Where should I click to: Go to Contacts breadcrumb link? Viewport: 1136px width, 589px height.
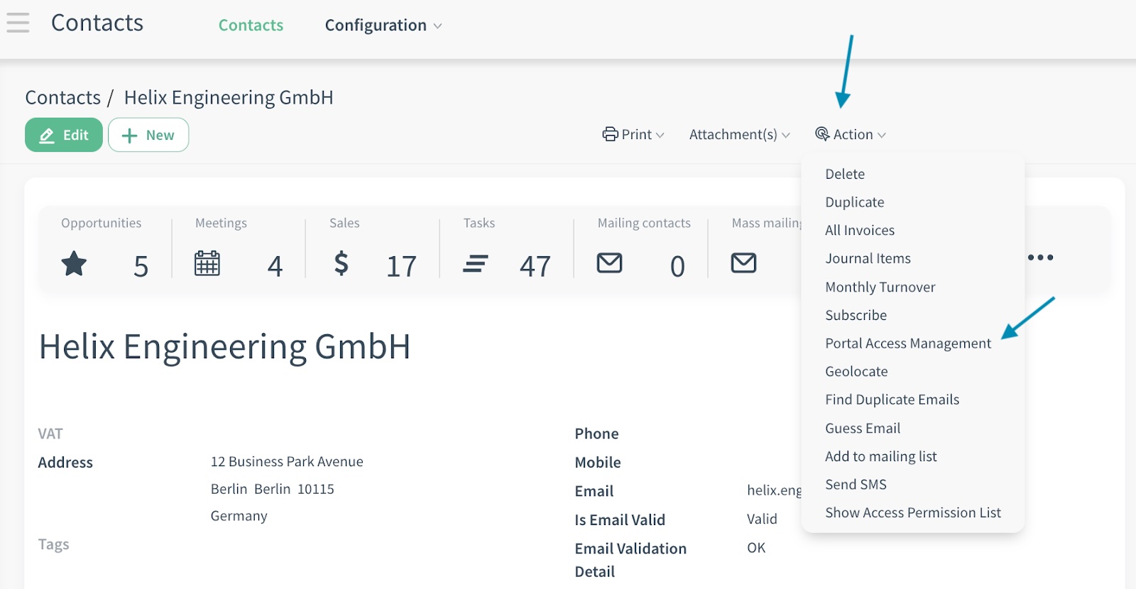click(x=63, y=97)
